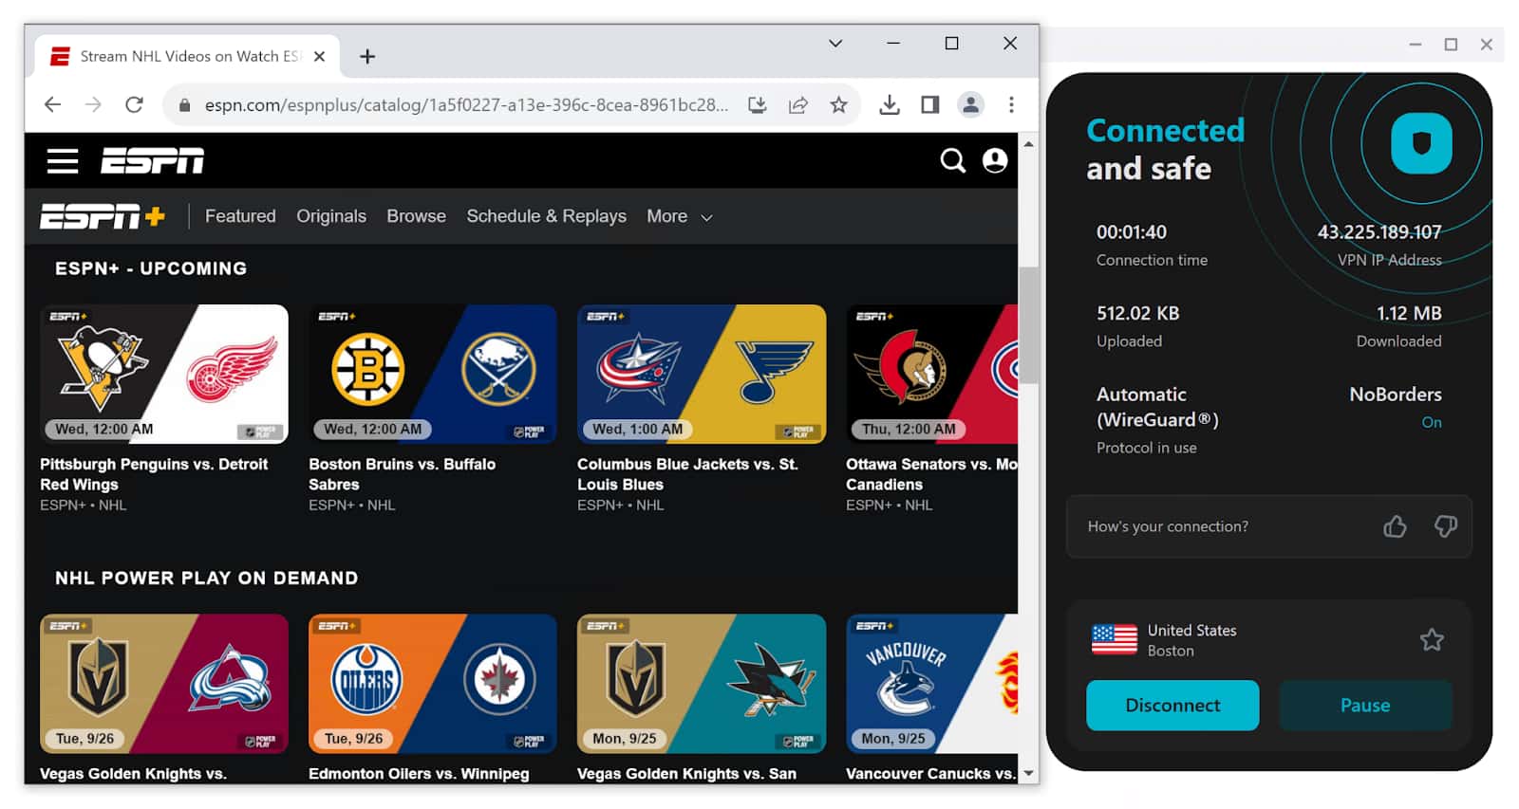Click the Penguins vs. Red Wings thumbnail

[x=164, y=374]
